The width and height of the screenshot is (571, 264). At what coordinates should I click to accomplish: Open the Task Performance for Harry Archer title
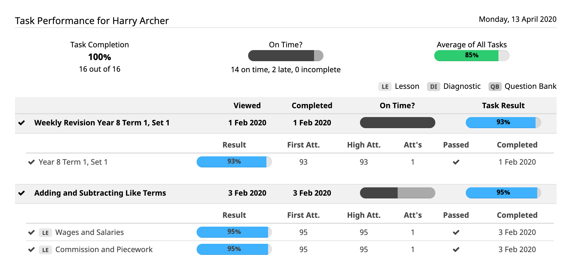coord(92,20)
